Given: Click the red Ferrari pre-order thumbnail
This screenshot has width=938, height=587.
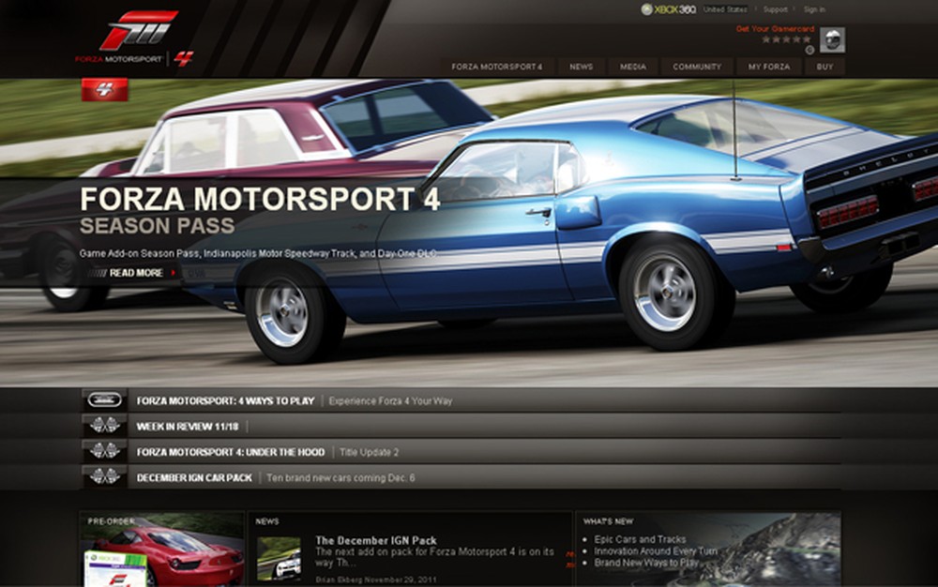Looking at the screenshot, I should 174,553.
